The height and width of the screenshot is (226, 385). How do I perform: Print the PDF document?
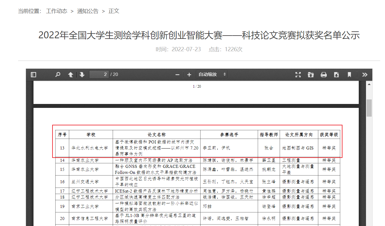(x=324, y=74)
